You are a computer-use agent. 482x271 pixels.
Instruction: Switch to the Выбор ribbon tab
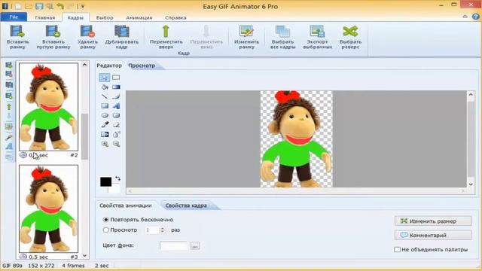pos(105,17)
